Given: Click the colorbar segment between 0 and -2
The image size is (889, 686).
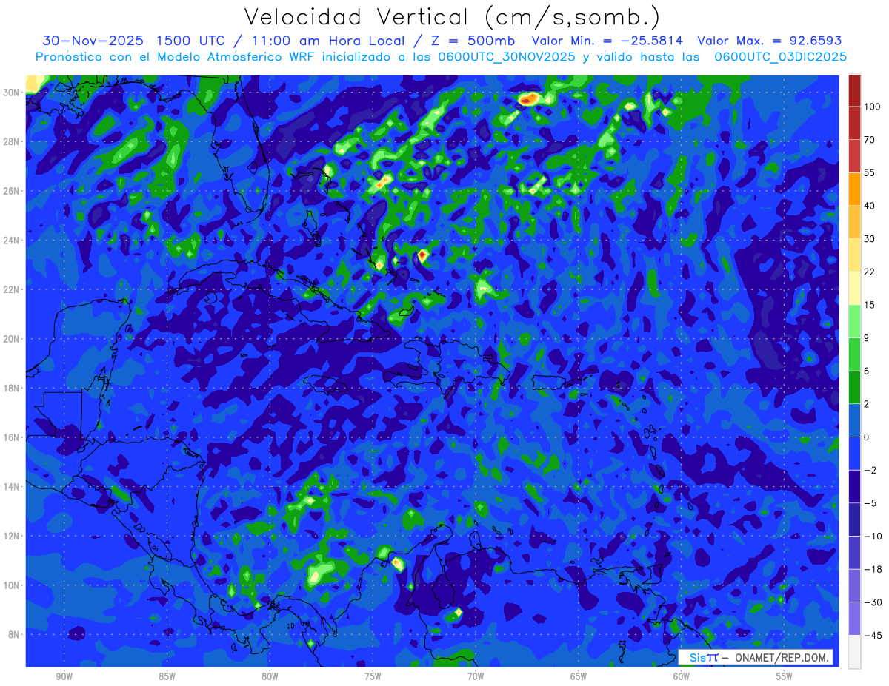Looking at the screenshot, I should pyautogui.click(x=854, y=454).
